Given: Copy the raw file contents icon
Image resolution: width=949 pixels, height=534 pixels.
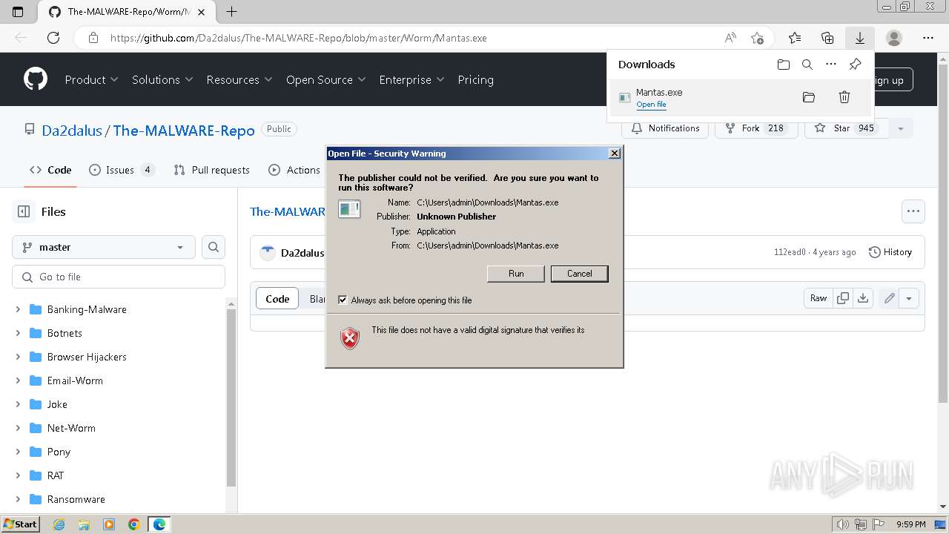Looking at the screenshot, I should (843, 298).
